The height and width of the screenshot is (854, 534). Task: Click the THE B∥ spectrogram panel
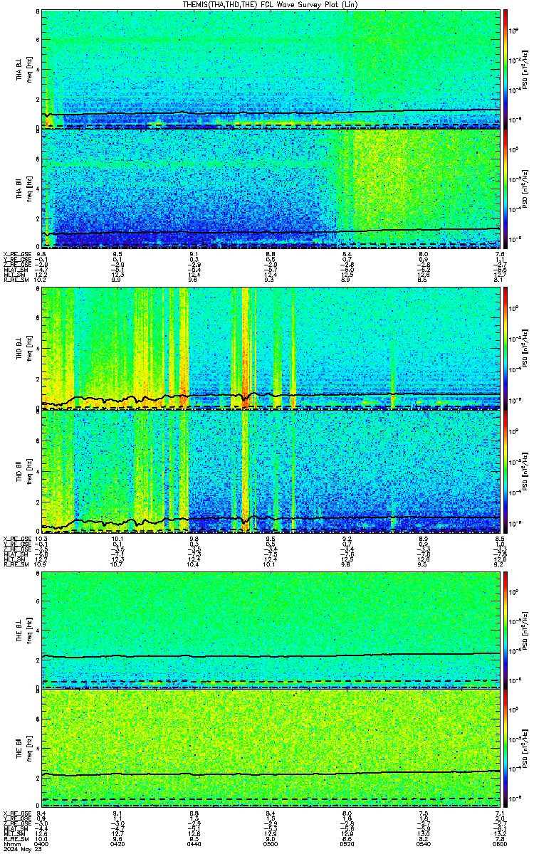click(271, 749)
